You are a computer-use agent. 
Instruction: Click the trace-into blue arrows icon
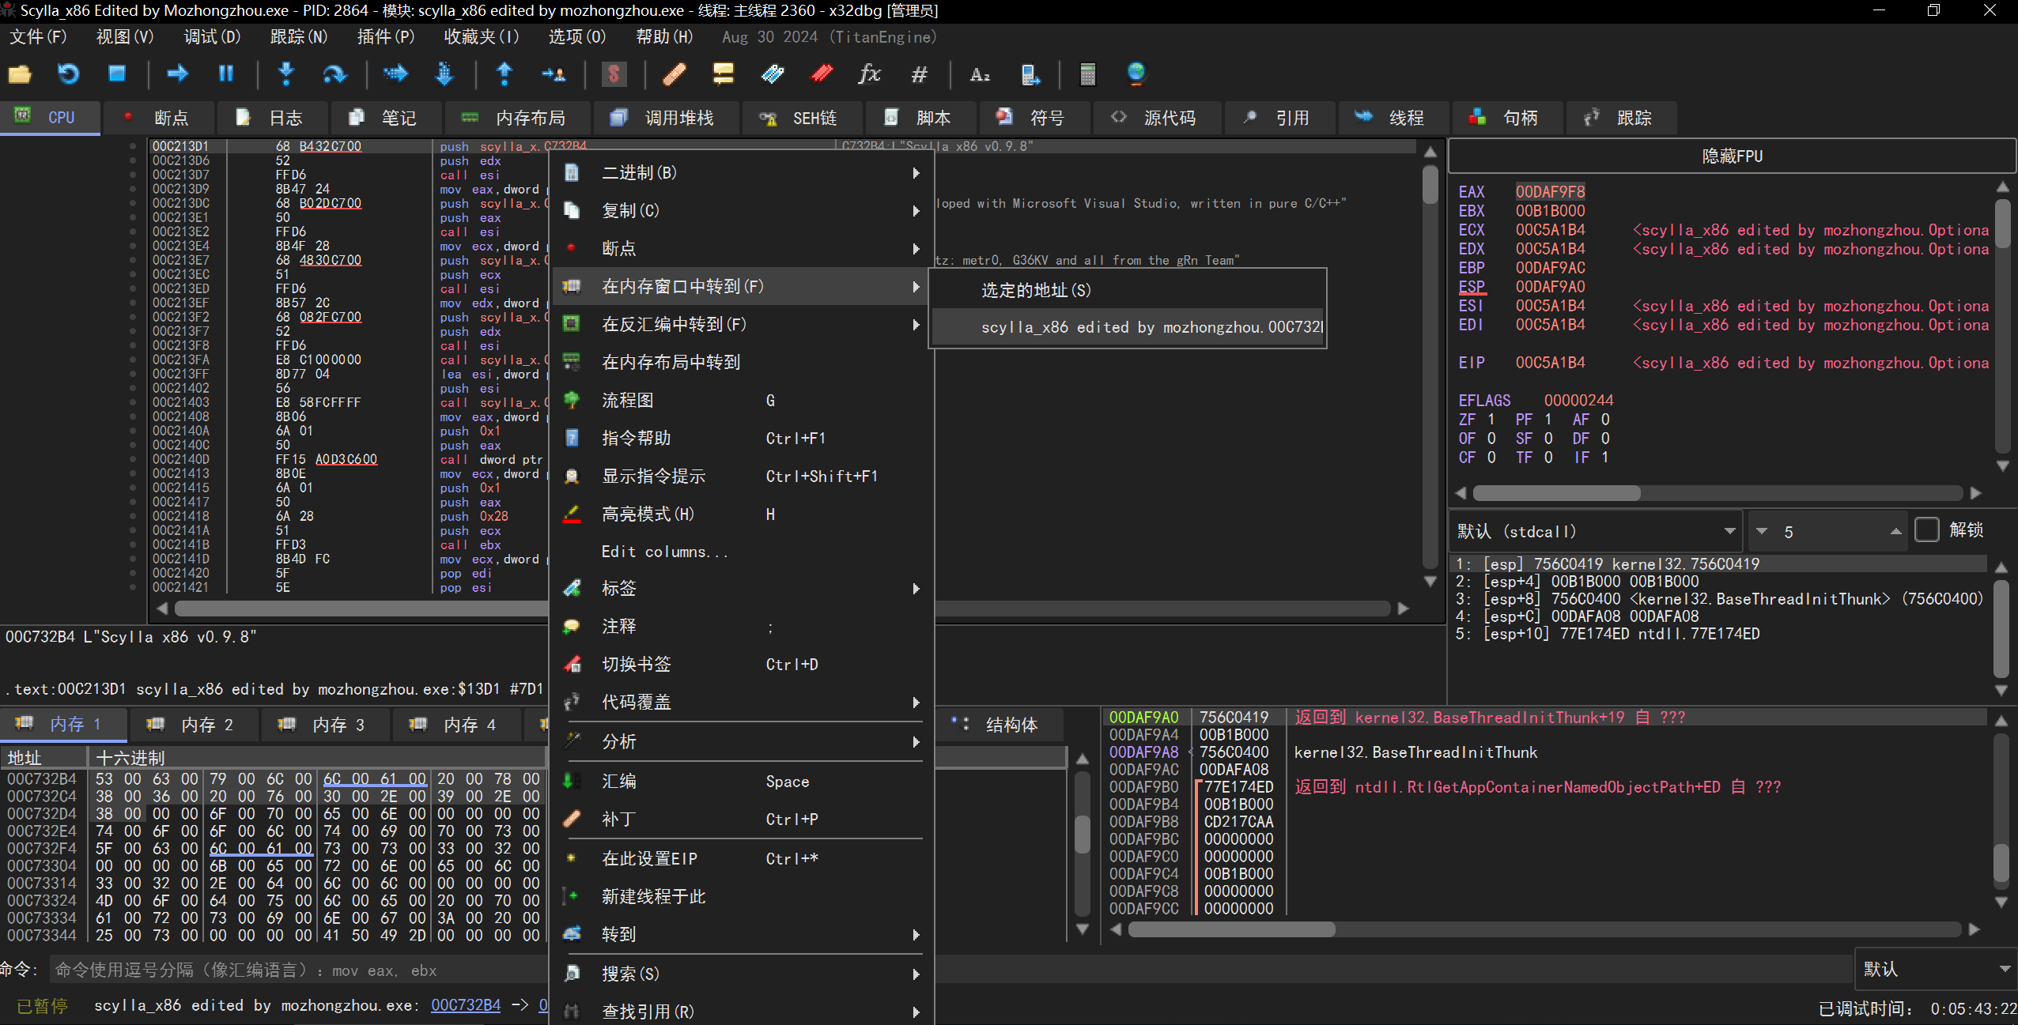(x=395, y=74)
